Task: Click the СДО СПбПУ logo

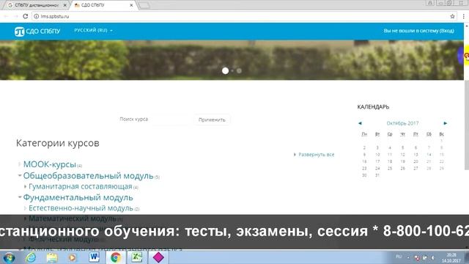Action: click(x=37, y=31)
